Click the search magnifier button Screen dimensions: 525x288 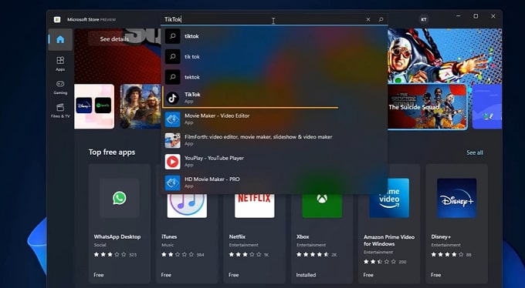381,19
